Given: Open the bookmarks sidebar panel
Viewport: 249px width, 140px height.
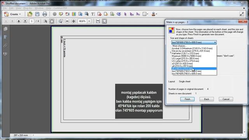Looking at the screenshot, I should 5,37.
